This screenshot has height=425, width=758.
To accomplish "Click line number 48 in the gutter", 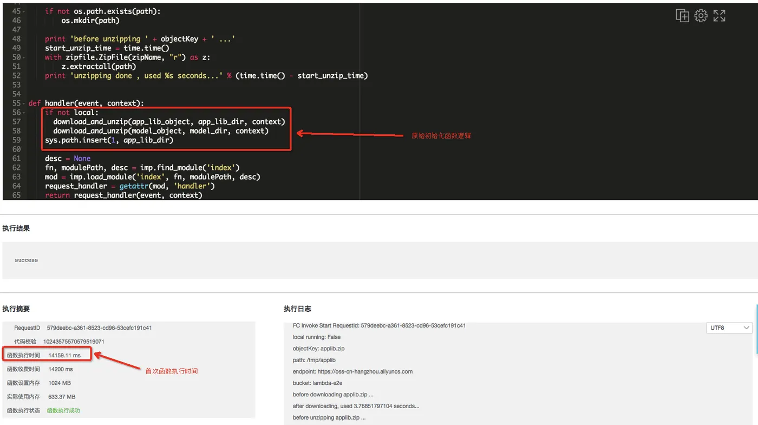I will (x=16, y=39).
